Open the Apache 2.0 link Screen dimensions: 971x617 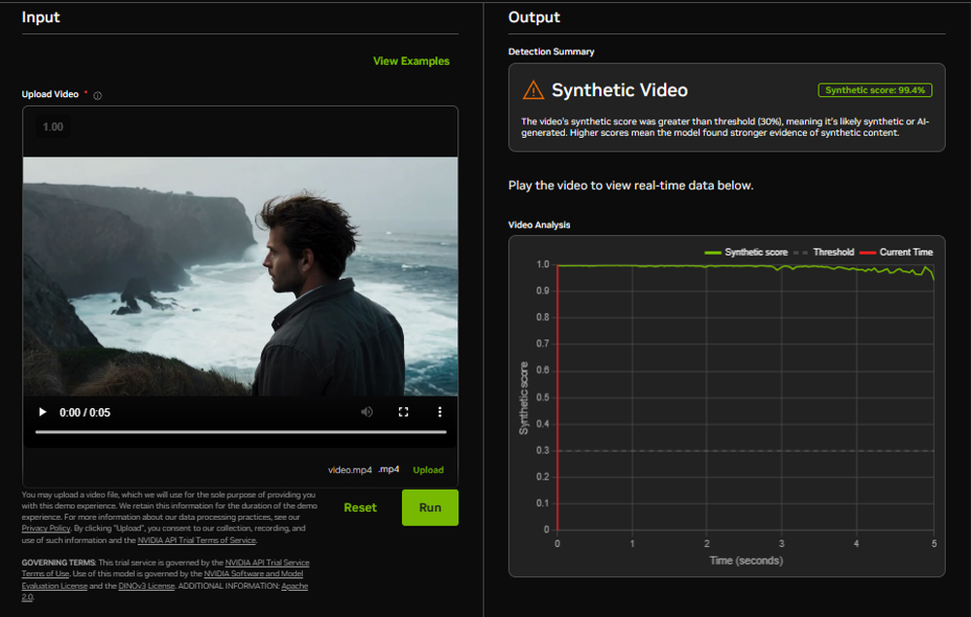coord(165,592)
